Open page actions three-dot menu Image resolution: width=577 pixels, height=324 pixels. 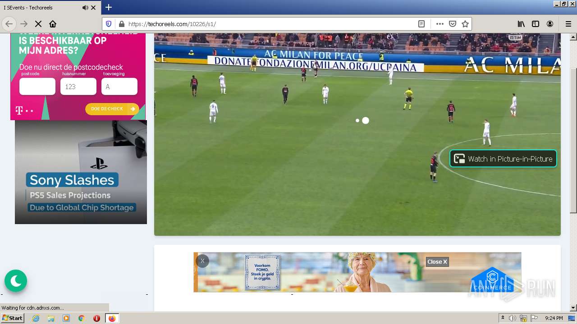tap(440, 24)
